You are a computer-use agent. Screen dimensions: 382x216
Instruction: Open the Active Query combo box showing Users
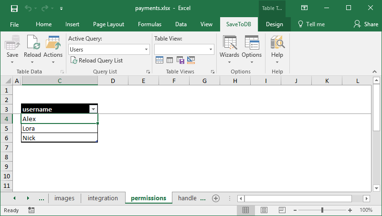coord(109,50)
